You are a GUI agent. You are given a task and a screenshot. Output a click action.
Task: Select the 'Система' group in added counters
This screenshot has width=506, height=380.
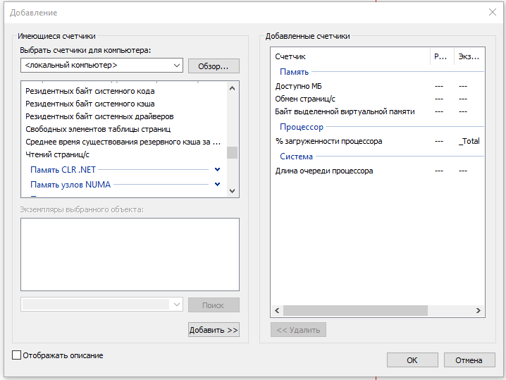click(x=296, y=157)
